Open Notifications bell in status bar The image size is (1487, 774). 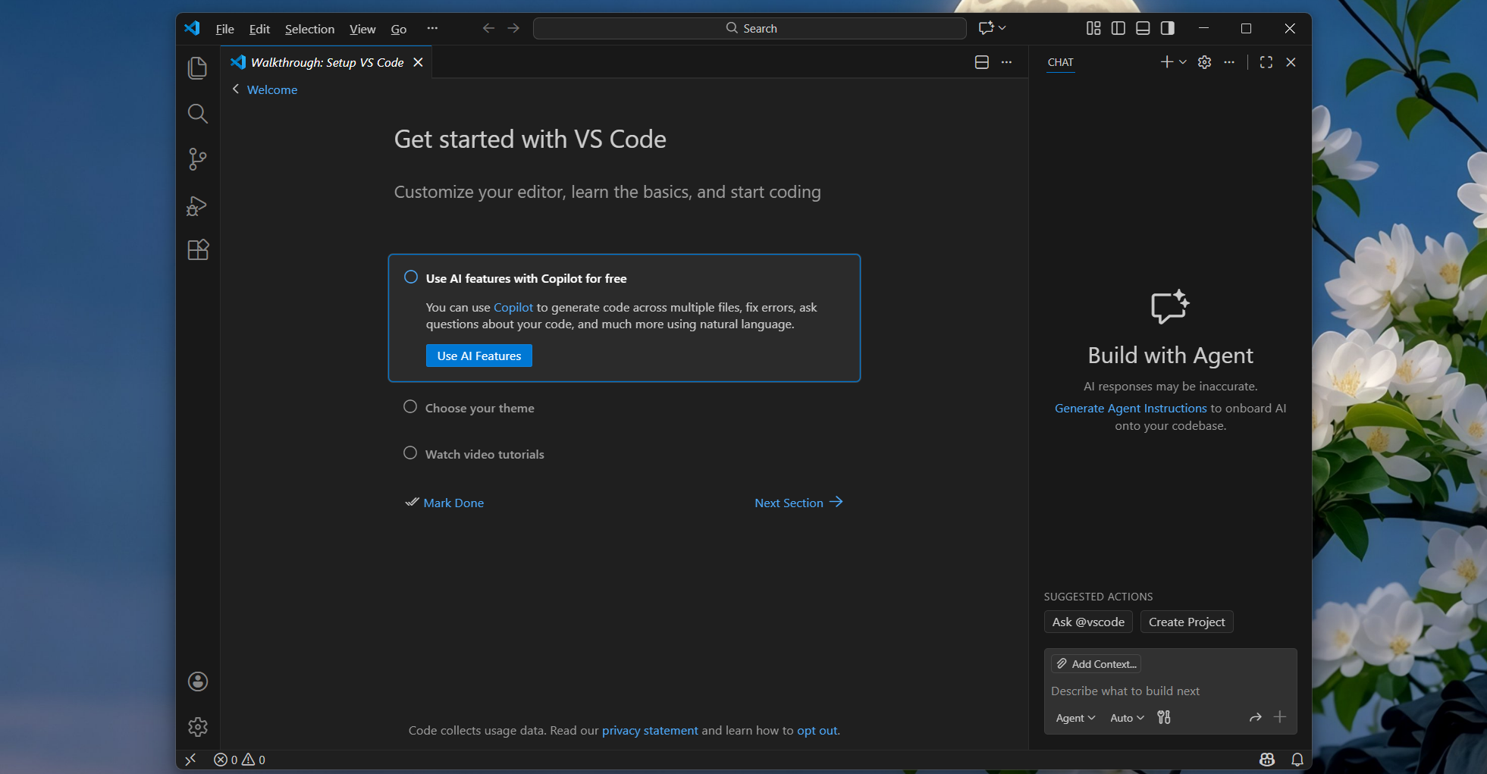[x=1297, y=760]
